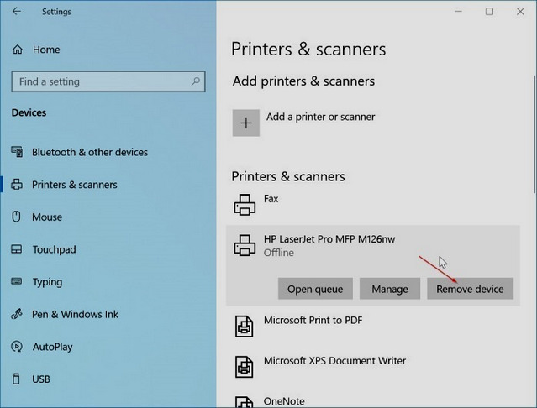Viewport: 537px width, 408px height.
Task: Click the Touchpad sidebar icon
Action: [x=17, y=249]
